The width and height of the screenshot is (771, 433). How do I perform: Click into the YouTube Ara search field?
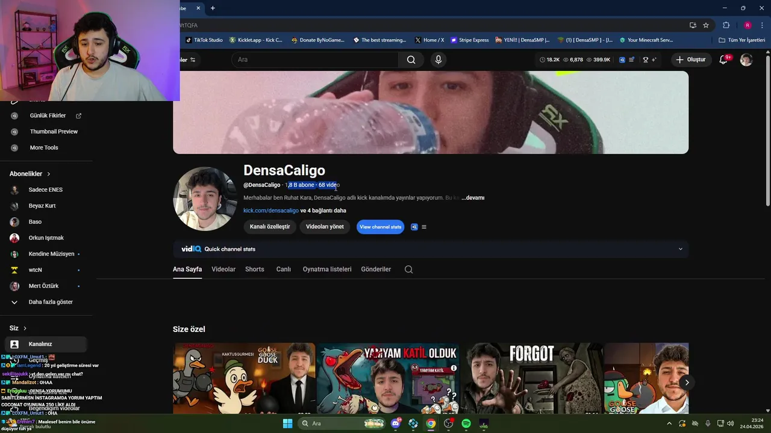(x=315, y=60)
